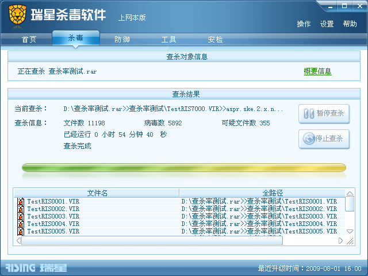The height and width of the screenshot is (276, 368).
Task: Click the horizontal scroll left arrow
Action: tap(18, 241)
